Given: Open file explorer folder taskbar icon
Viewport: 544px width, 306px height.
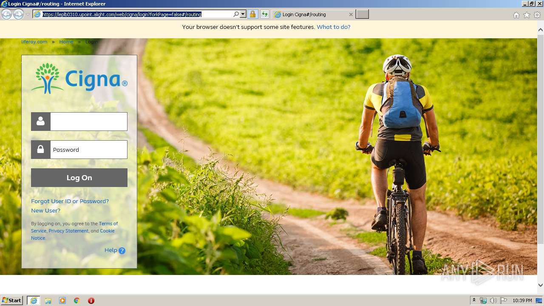Looking at the screenshot, I should point(48,300).
